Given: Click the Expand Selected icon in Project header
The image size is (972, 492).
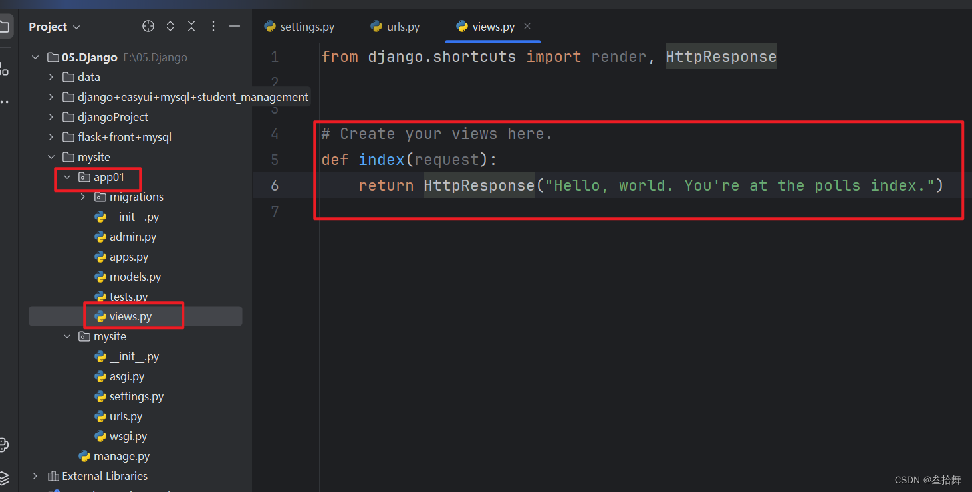Looking at the screenshot, I should [x=170, y=27].
